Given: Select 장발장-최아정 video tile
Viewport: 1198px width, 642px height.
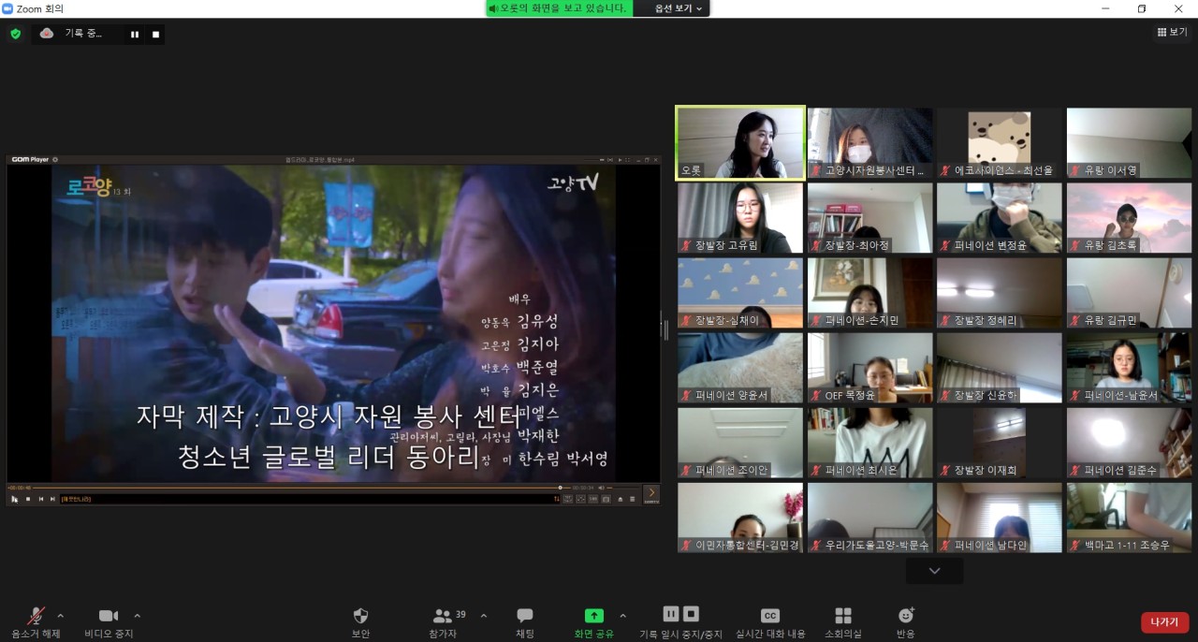Looking at the screenshot, I should pos(870,217).
